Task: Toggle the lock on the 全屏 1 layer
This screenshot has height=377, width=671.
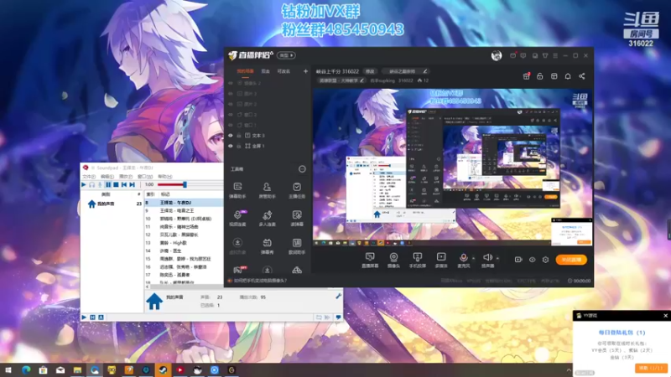Action: coord(239,146)
